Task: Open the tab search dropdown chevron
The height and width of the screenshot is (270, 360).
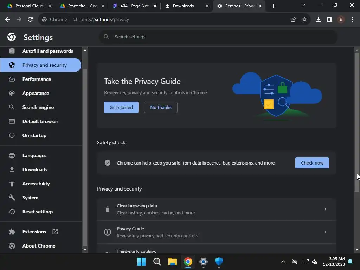Action: point(303,5)
